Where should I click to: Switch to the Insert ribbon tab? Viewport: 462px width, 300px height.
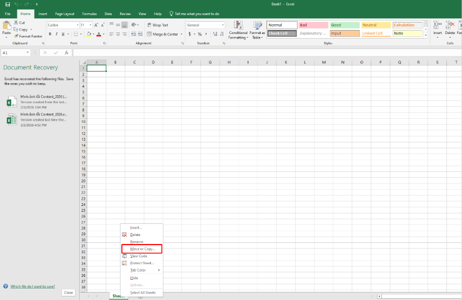tap(43, 14)
